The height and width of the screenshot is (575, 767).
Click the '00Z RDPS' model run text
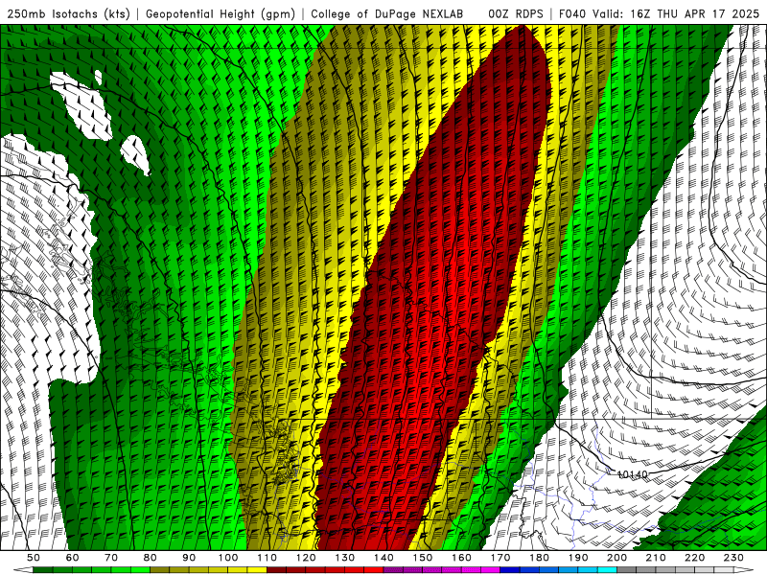point(516,13)
